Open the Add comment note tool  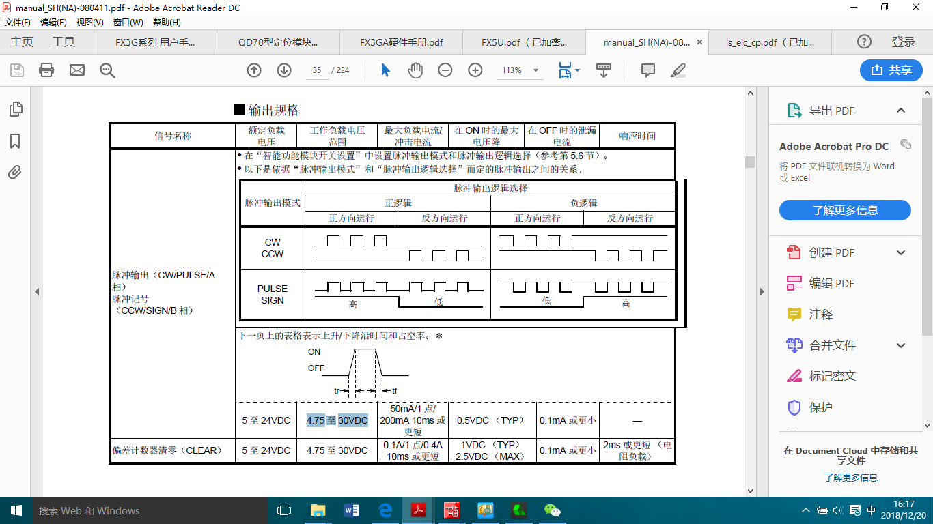648,70
